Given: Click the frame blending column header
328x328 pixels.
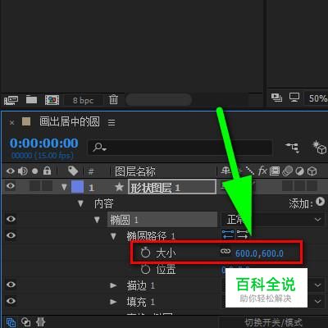Looking at the screenshot, I should coord(275,171).
